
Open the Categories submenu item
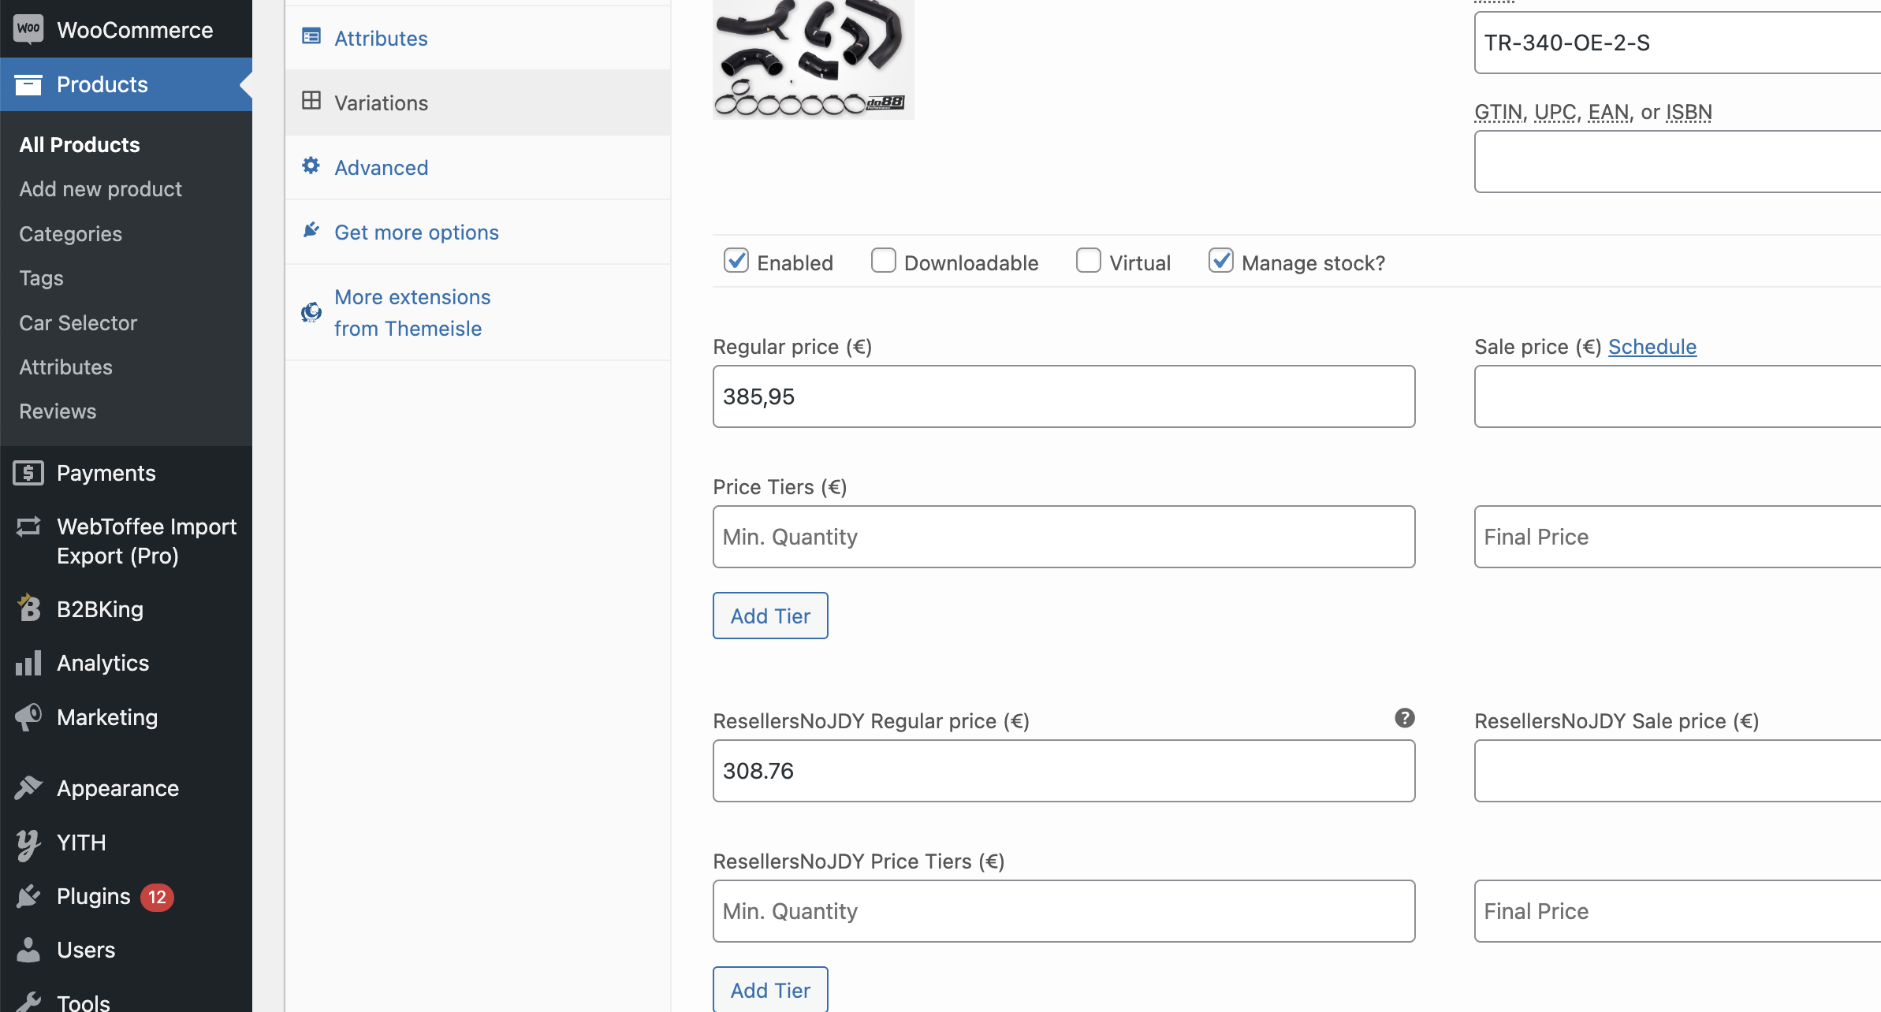[71, 234]
